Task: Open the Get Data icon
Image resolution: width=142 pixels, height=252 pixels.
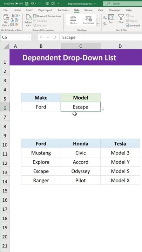Action: (x=6, y=20)
